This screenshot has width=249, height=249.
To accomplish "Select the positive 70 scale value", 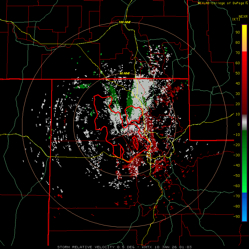I will 238,53.
